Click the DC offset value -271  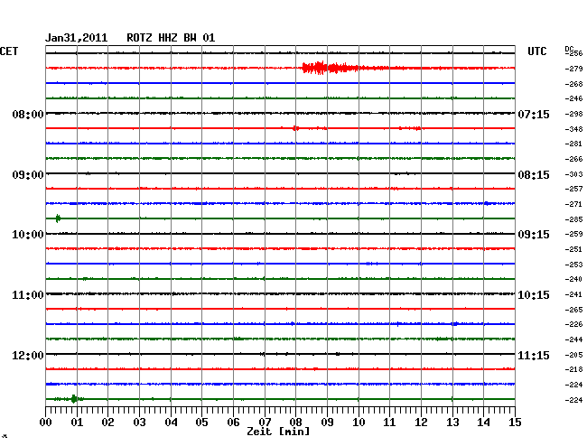[x=573, y=204]
